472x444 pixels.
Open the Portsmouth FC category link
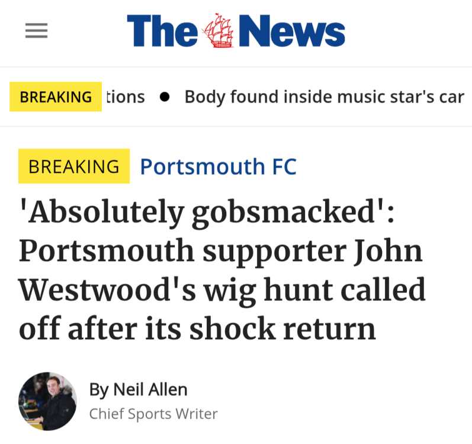pyautogui.click(x=218, y=166)
